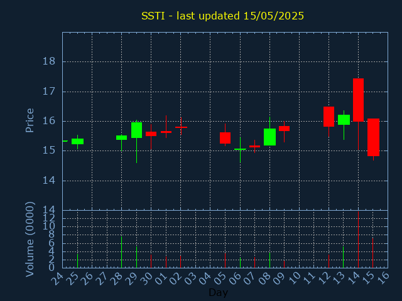Select the green candlestick for day 25
The height and width of the screenshot is (301, 402).
(77, 142)
